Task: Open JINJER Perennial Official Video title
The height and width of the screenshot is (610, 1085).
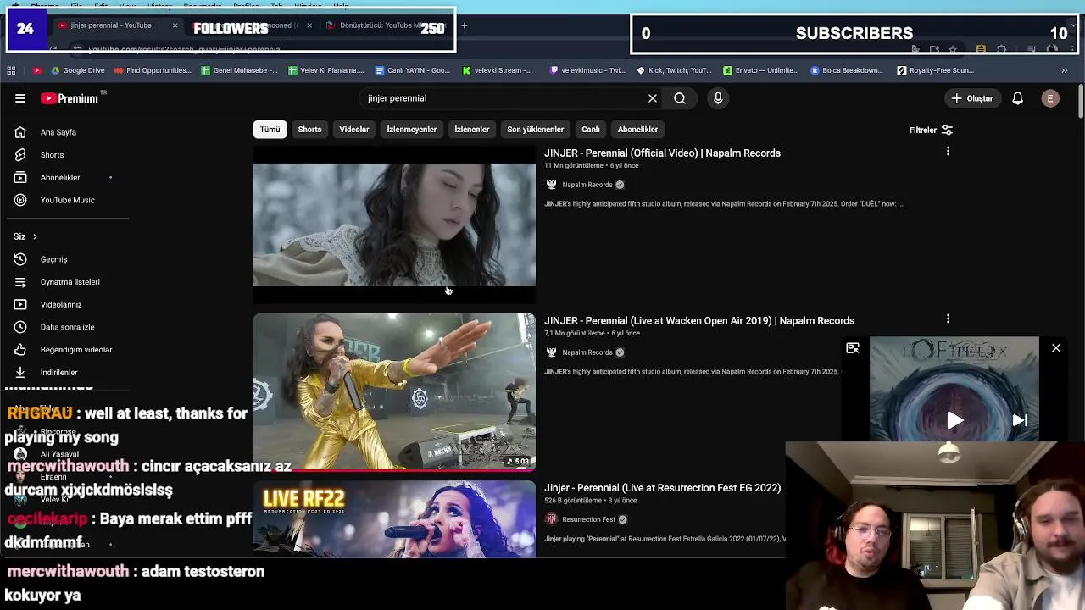Action: (662, 153)
